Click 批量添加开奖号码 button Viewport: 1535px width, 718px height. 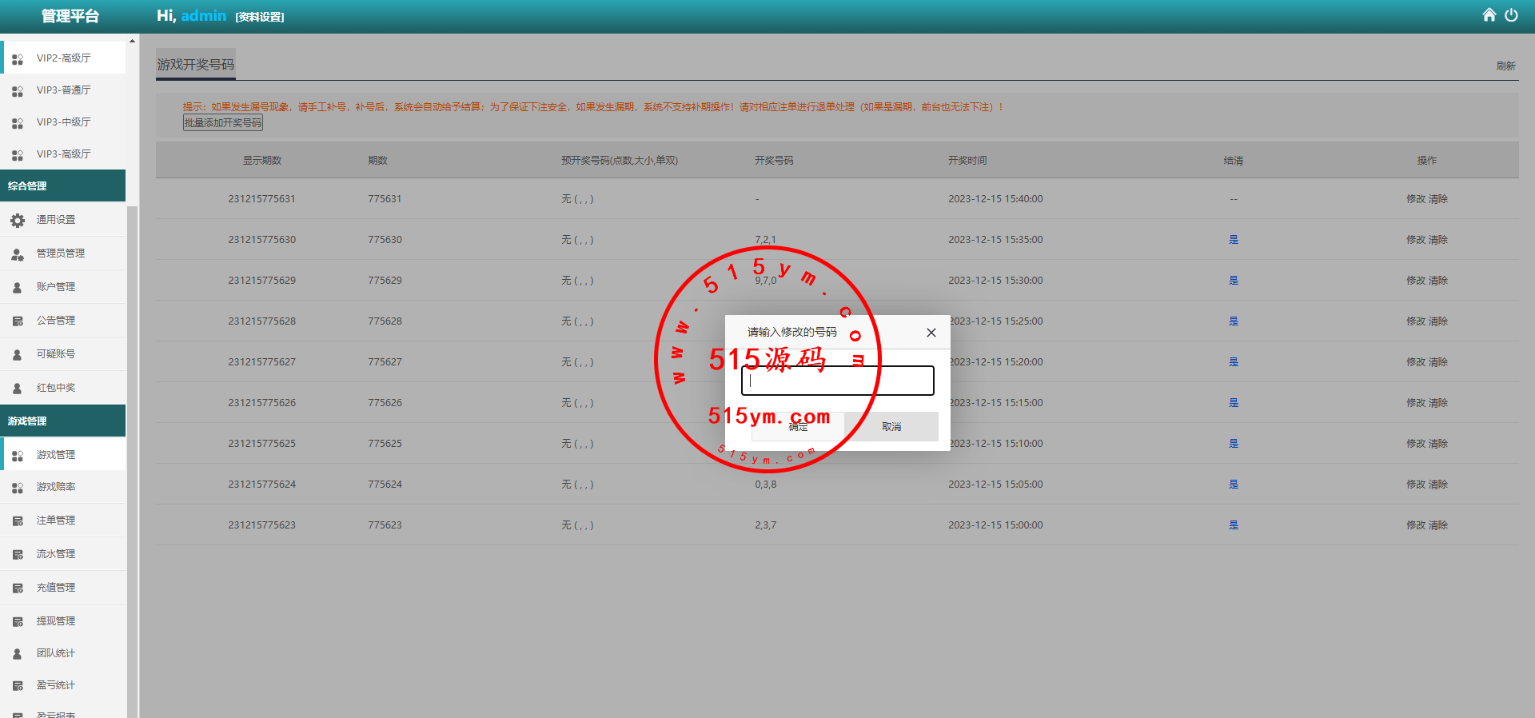point(223,123)
